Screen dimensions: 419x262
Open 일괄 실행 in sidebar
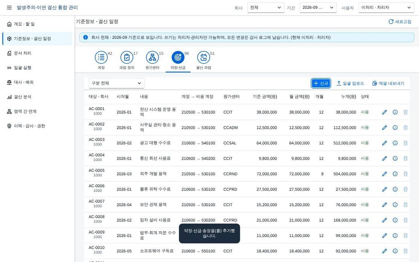(x=37, y=68)
